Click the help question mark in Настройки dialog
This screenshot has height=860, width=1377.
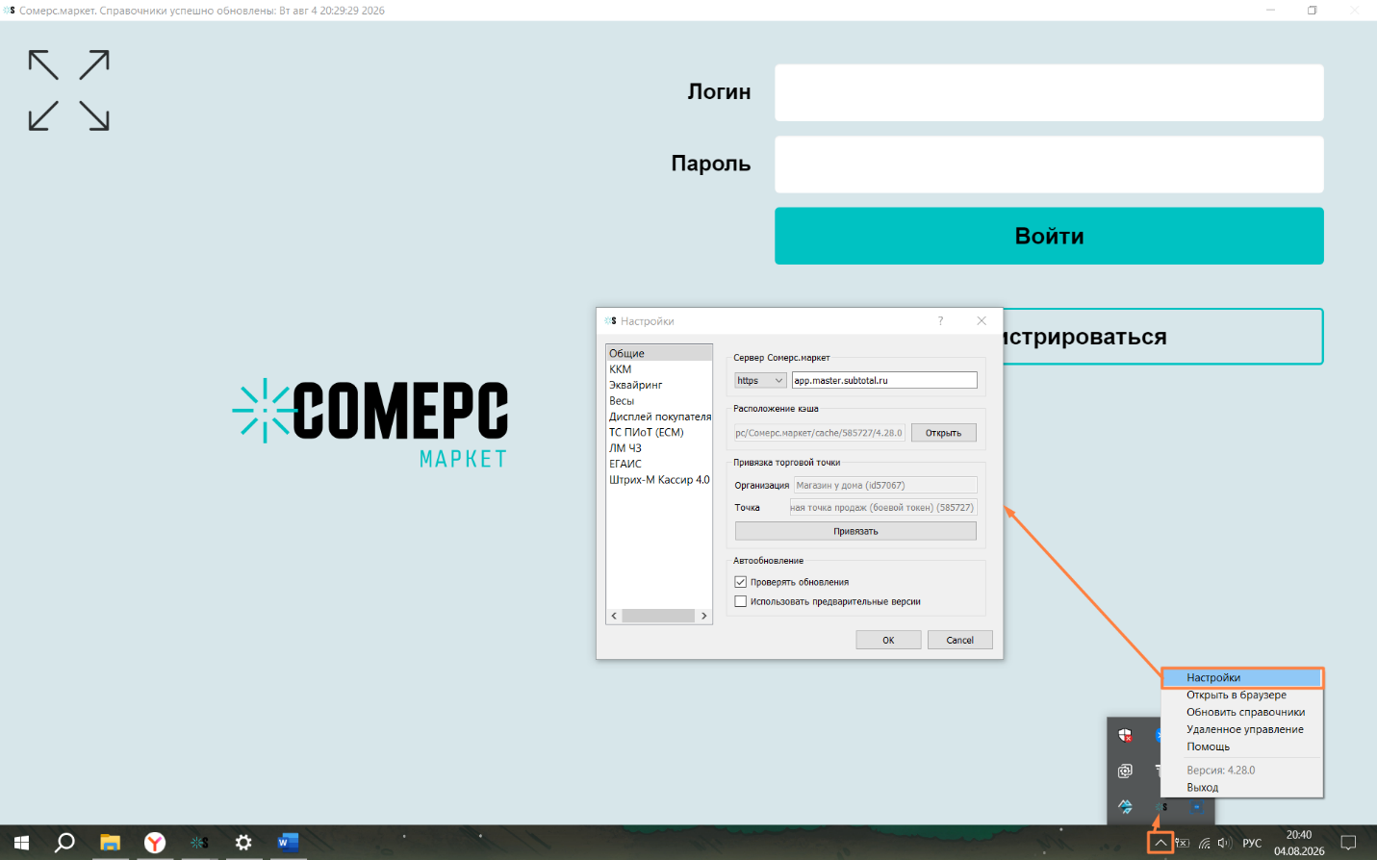[940, 321]
